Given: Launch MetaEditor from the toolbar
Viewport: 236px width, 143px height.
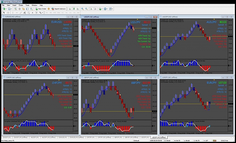Looking at the screenshot, I should (49, 9).
